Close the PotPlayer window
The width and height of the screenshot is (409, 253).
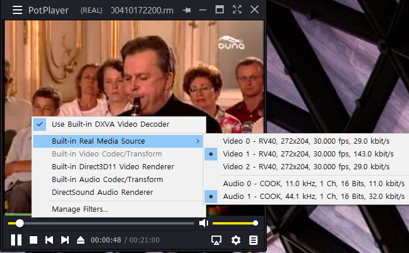(255, 10)
